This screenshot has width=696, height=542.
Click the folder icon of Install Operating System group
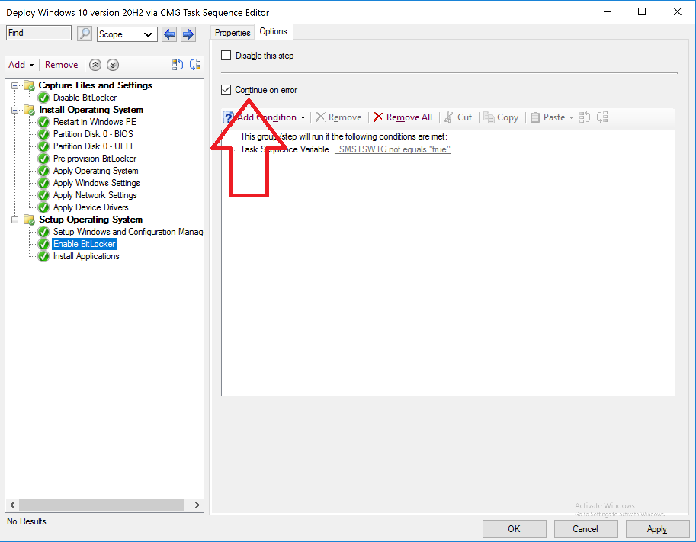click(x=29, y=110)
